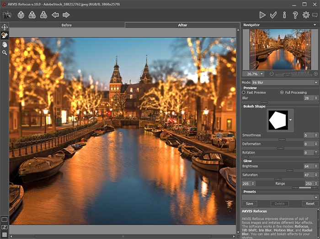Undo with the left arrow icon
This screenshot has height=239, width=320.
click(x=55, y=15)
